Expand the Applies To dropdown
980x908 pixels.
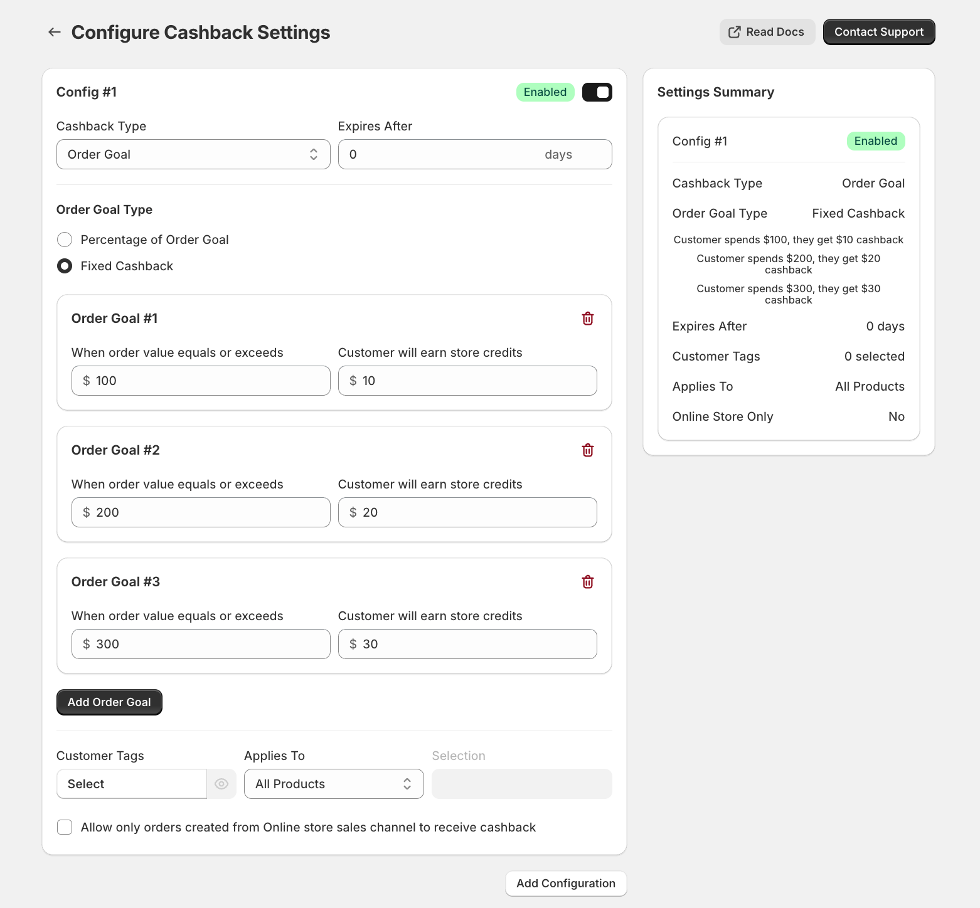pyautogui.click(x=334, y=784)
